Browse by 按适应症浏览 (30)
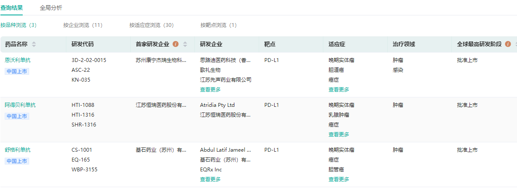 pyautogui.click(x=151, y=25)
